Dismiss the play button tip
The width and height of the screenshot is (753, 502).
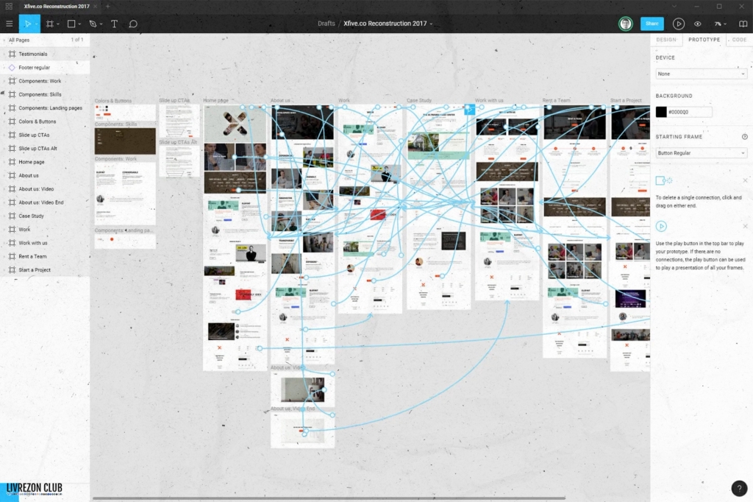745,226
